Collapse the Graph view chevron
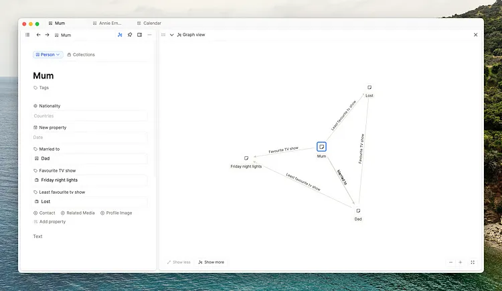The height and width of the screenshot is (291, 502). coord(171,35)
